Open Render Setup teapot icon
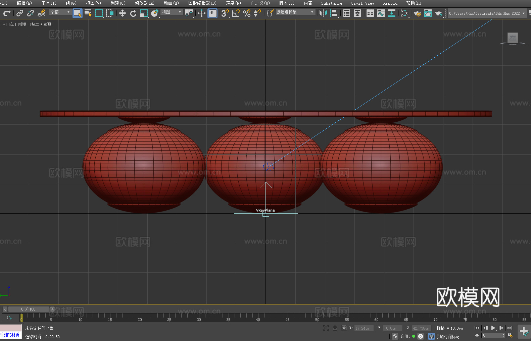 coord(417,13)
